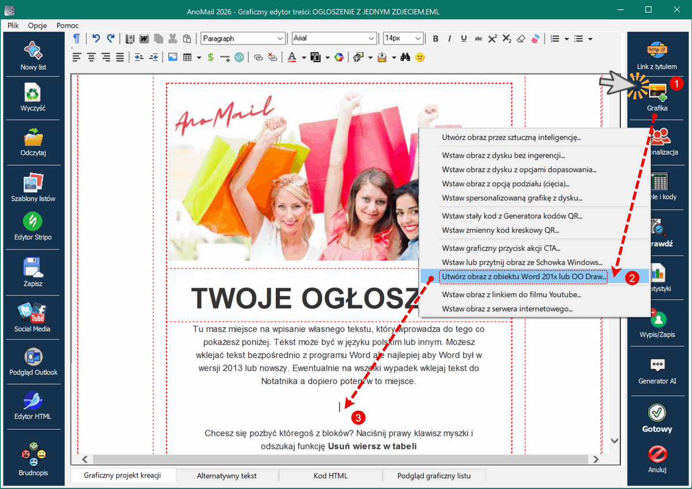
Task: Toggle strikethrough formatting
Action: 479,39
